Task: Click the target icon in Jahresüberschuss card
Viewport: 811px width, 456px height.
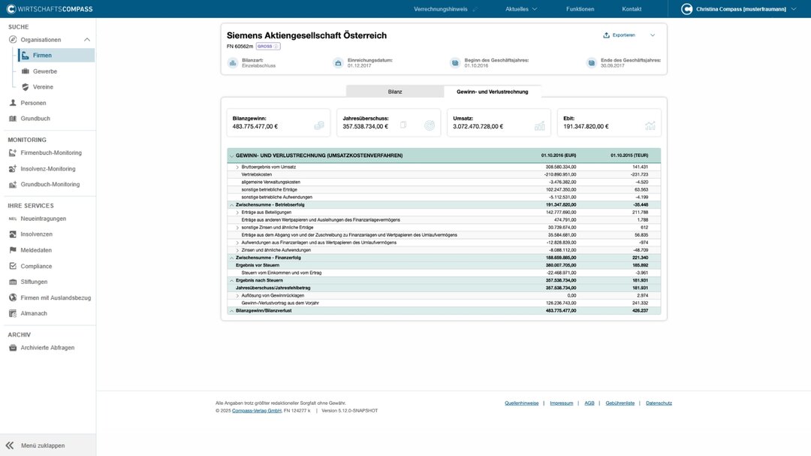Action: [430, 125]
